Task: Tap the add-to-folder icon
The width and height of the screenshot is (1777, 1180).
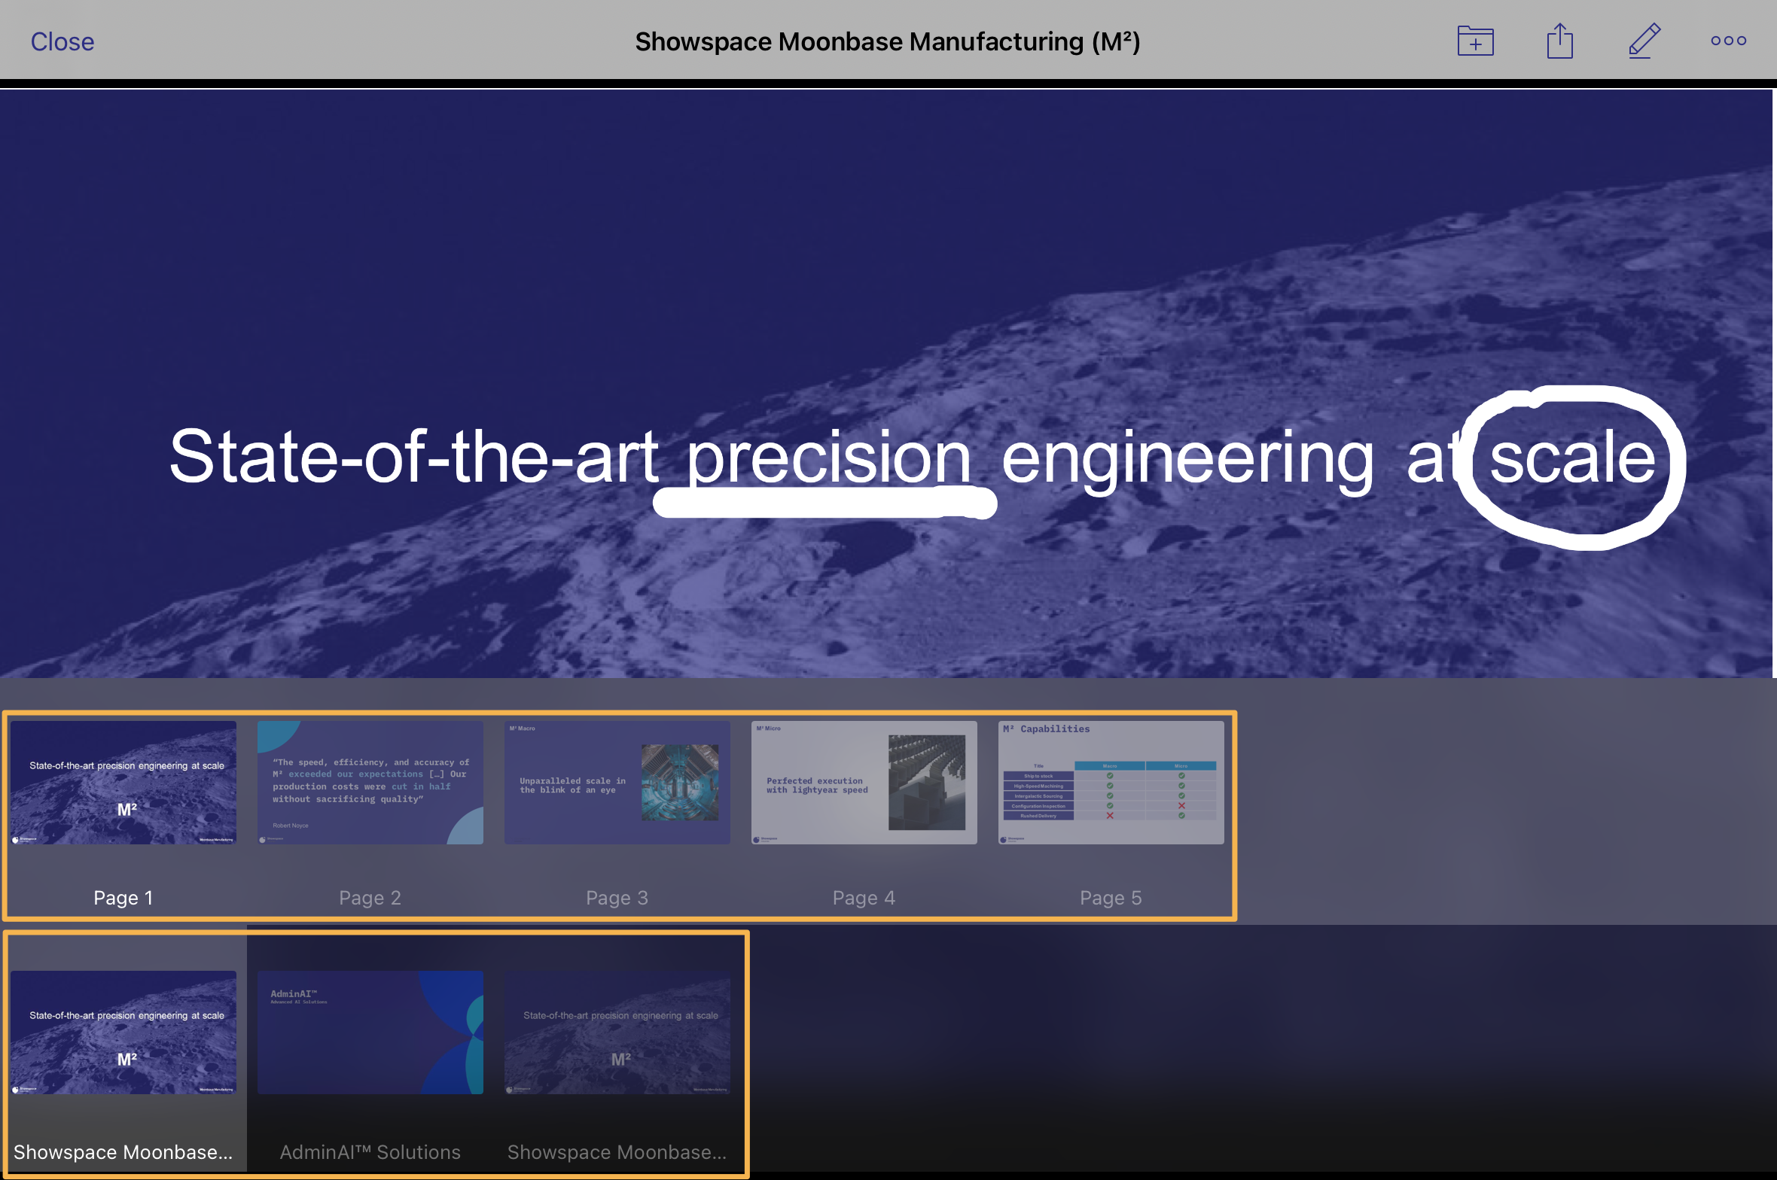Action: pyautogui.click(x=1475, y=41)
